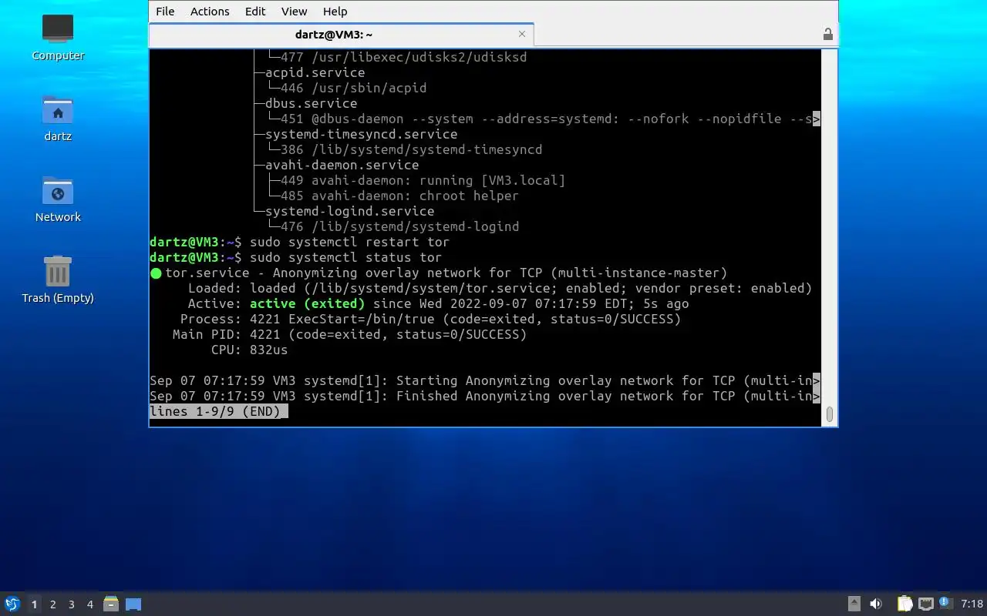Open the volume control tray icon
This screenshot has height=616, width=987.
tap(876, 604)
